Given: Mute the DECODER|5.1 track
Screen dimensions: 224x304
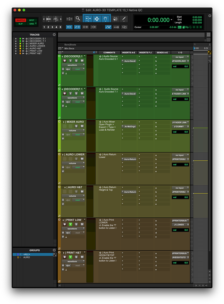Looking at the screenshot, I should pos(82,61).
